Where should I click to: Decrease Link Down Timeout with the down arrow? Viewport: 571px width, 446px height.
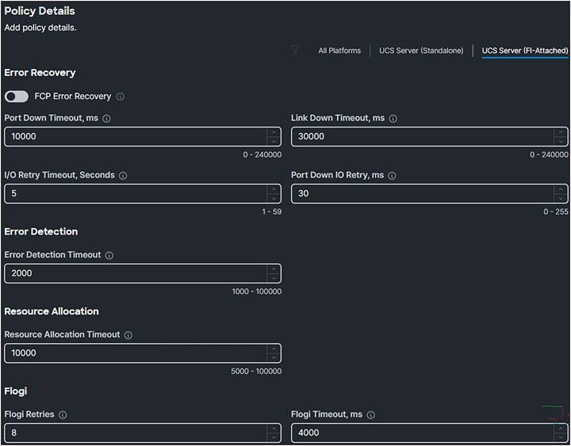coord(561,141)
